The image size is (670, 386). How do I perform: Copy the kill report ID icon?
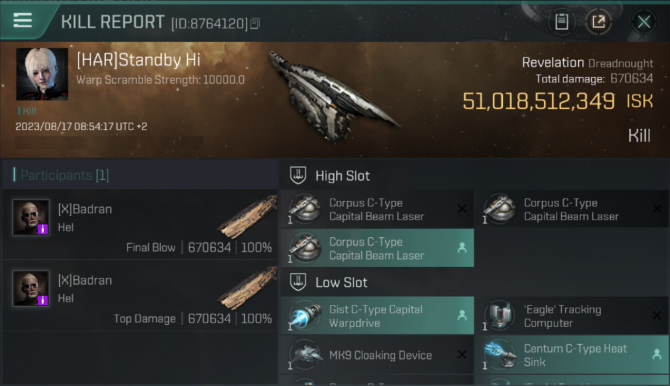[x=256, y=23]
